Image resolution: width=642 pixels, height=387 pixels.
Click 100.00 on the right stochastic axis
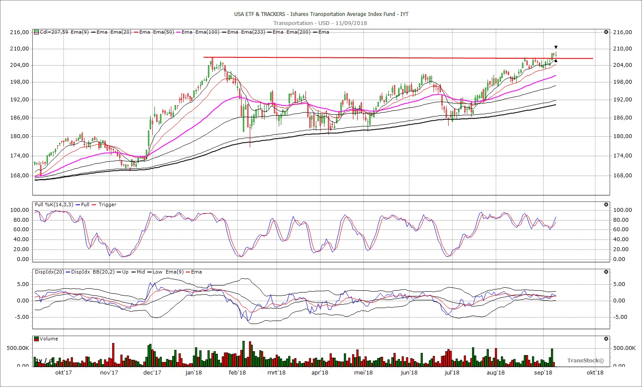[x=622, y=210]
